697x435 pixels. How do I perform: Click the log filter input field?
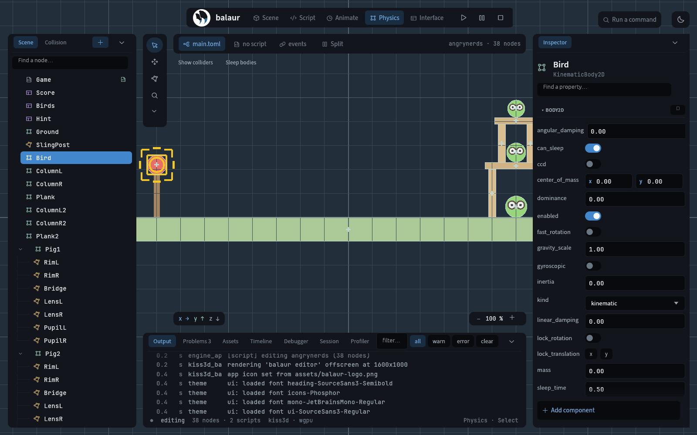(392, 341)
